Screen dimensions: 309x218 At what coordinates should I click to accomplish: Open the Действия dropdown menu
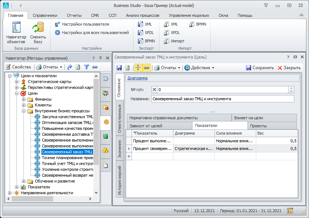click(x=199, y=68)
